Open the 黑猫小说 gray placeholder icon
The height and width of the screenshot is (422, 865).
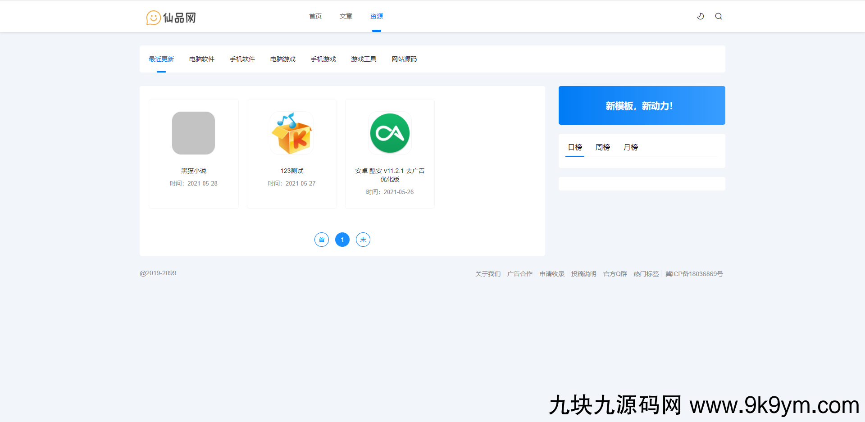coord(193,133)
